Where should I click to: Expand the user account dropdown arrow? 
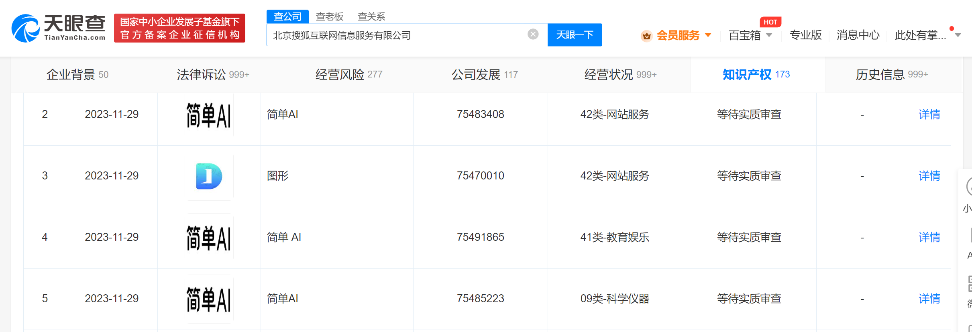coord(958,35)
